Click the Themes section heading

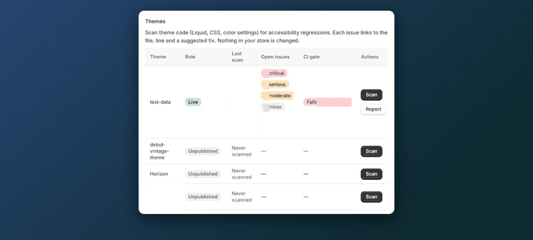click(155, 21)
